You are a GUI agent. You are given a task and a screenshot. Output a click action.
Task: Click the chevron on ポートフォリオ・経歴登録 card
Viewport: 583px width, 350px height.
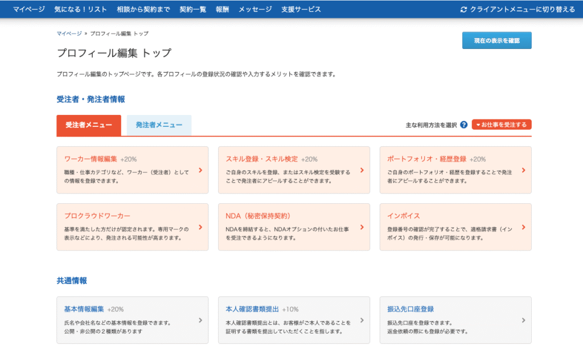coord(524,170)
